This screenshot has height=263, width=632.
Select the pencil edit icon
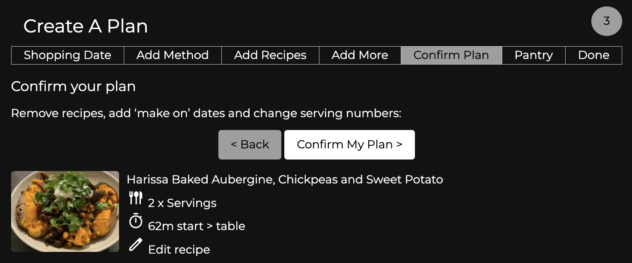tap(136, 245)
